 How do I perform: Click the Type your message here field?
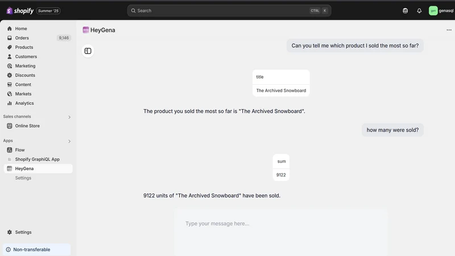281,233
